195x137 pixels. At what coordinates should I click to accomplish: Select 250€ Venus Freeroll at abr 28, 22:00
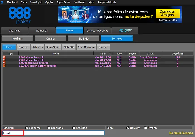pos(98,60)
